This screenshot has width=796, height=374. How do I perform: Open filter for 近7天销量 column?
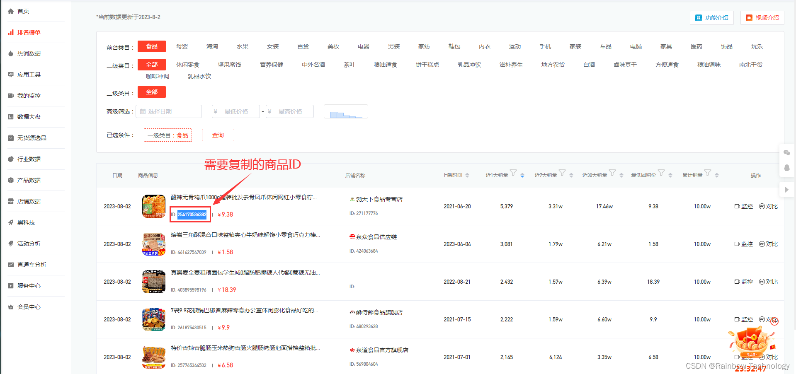(562, 173)
